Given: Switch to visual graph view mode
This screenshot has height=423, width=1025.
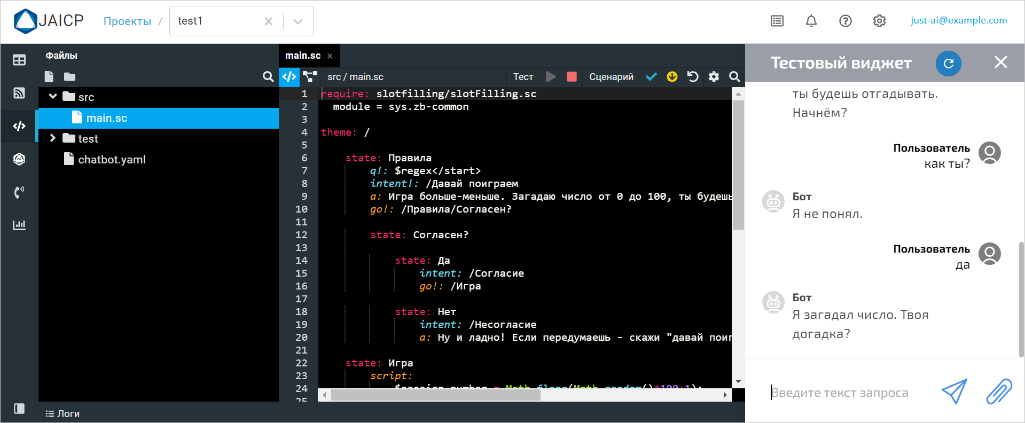Looking at the screenshot, I should tap(310, 77).
